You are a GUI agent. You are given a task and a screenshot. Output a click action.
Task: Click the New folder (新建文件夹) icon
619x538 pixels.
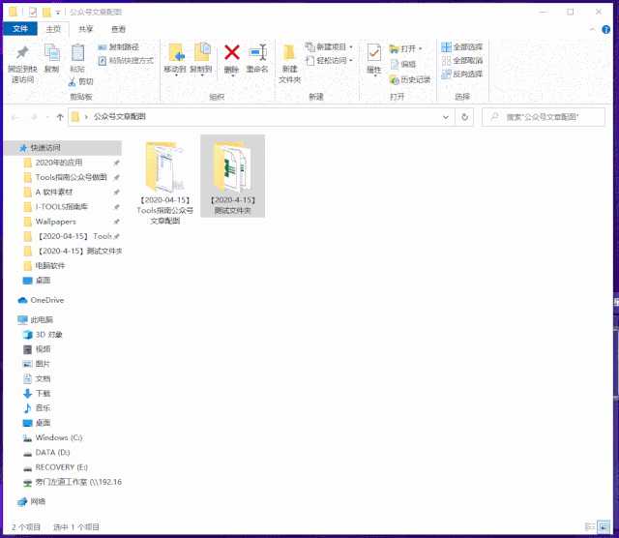point(290,53)
